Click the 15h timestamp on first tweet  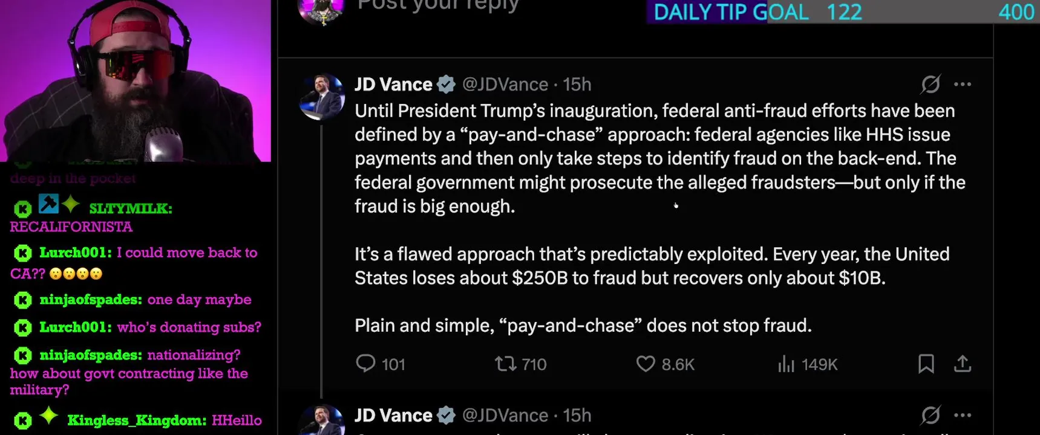(577, 85)
